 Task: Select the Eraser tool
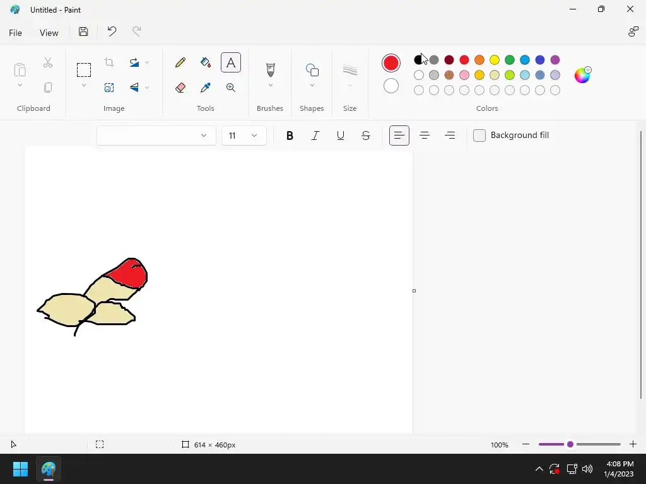point(180,88)
